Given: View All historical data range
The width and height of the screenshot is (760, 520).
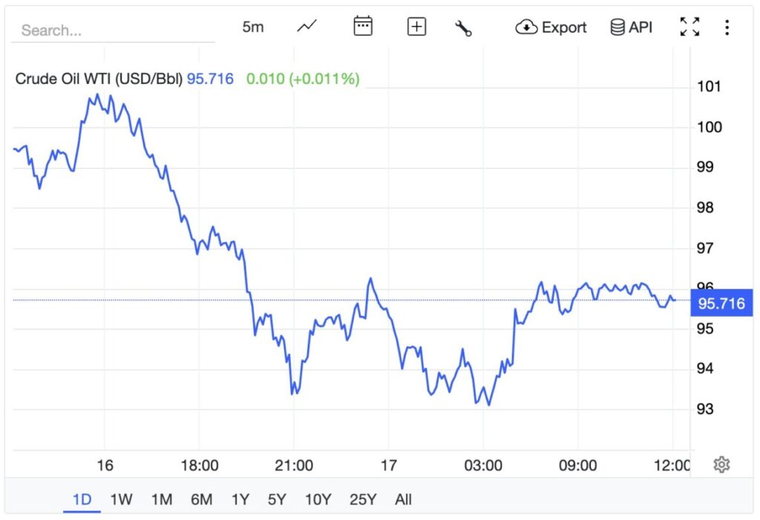Looking at the screenshot, I should click(403, 500).
